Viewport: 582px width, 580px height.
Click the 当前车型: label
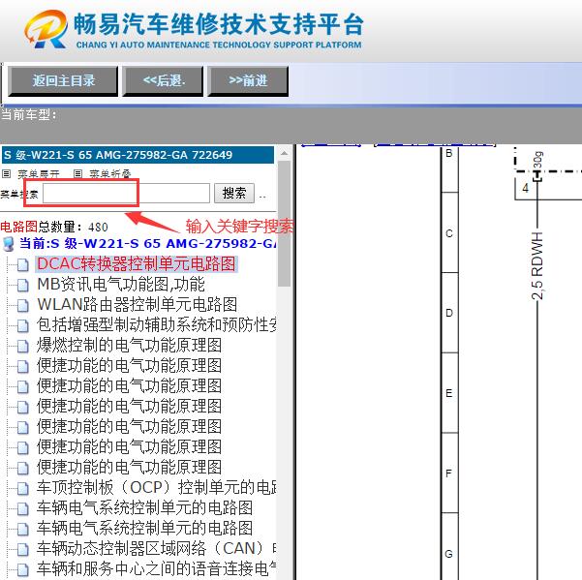tap(29, 114)
